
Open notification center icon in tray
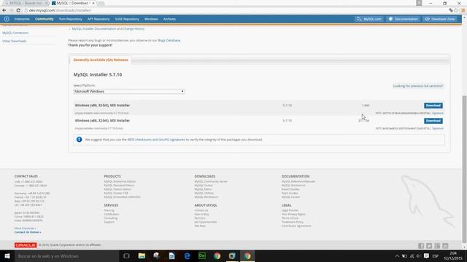pos(426,255)
